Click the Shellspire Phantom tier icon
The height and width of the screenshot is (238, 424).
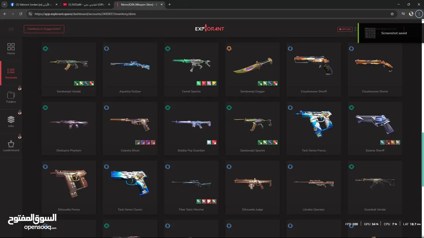click(45, 108)
